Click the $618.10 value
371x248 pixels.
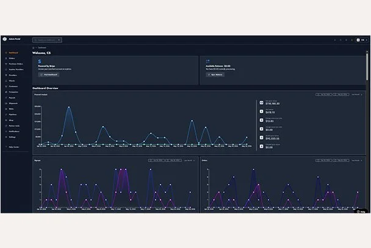pos(270,113)
